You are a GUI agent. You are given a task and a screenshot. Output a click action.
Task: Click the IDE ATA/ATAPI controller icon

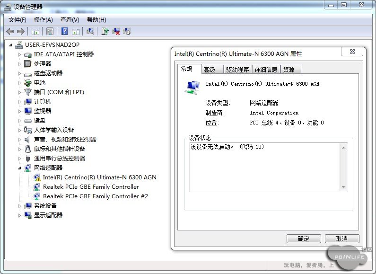tap(28, 55)
